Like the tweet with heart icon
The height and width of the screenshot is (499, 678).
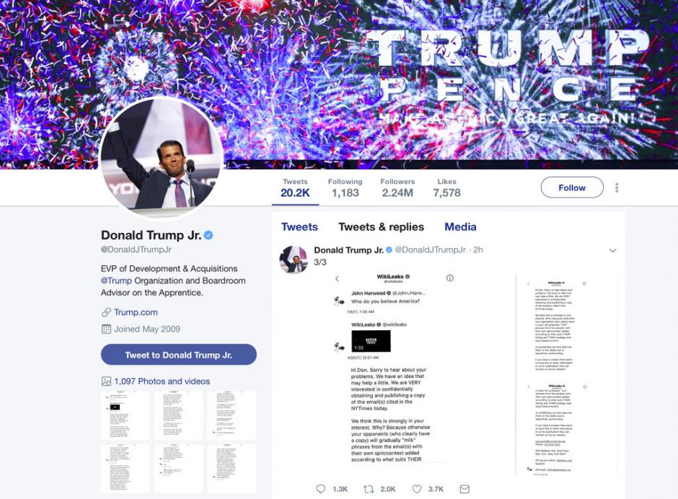pyautogui.click(x=416, y=489)
